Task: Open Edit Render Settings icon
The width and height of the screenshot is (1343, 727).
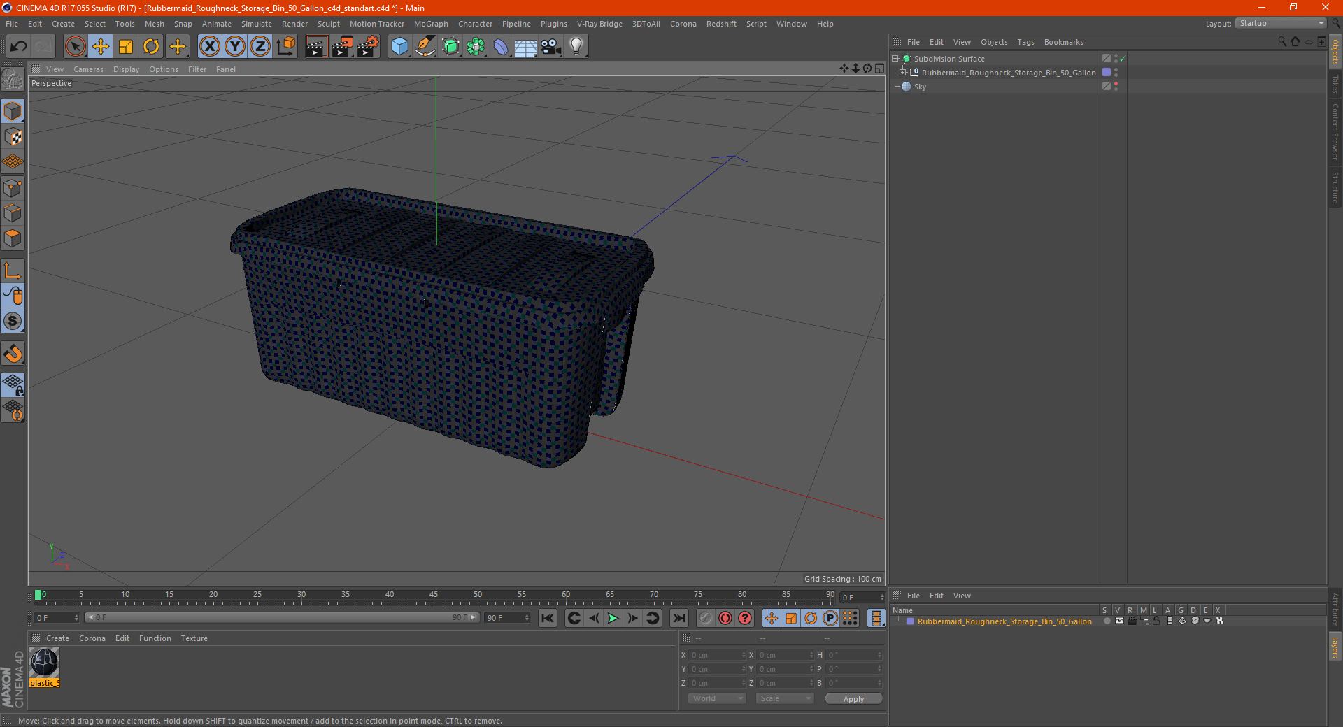Action: click(x=368, y=47)
